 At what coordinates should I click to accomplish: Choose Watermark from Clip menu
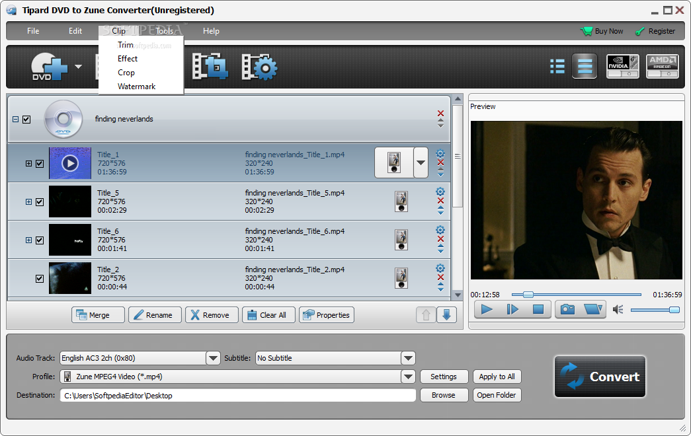click(x=137, y=87)
